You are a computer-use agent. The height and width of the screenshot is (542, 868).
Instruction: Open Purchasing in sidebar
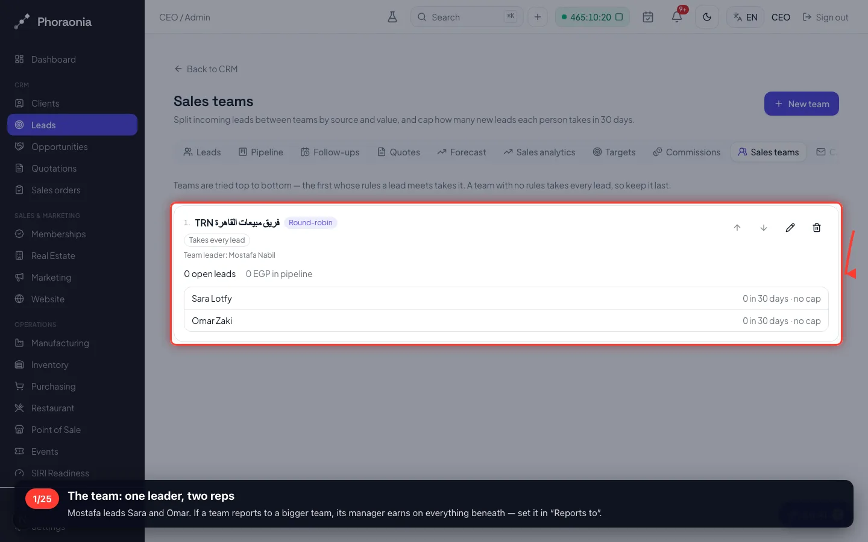(x=72, y=387)
